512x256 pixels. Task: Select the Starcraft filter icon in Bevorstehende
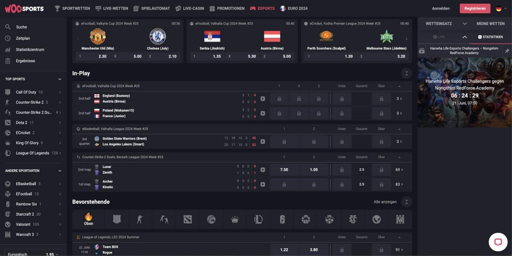353,219
